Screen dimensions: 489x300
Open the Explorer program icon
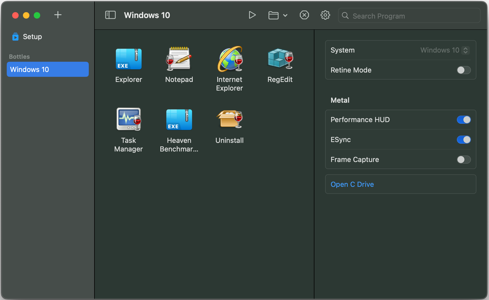click(129, 59)
